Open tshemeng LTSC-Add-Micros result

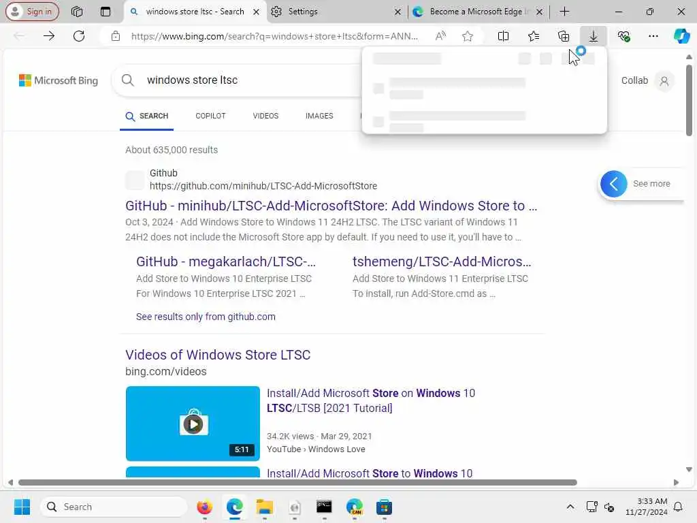[442, 261]
